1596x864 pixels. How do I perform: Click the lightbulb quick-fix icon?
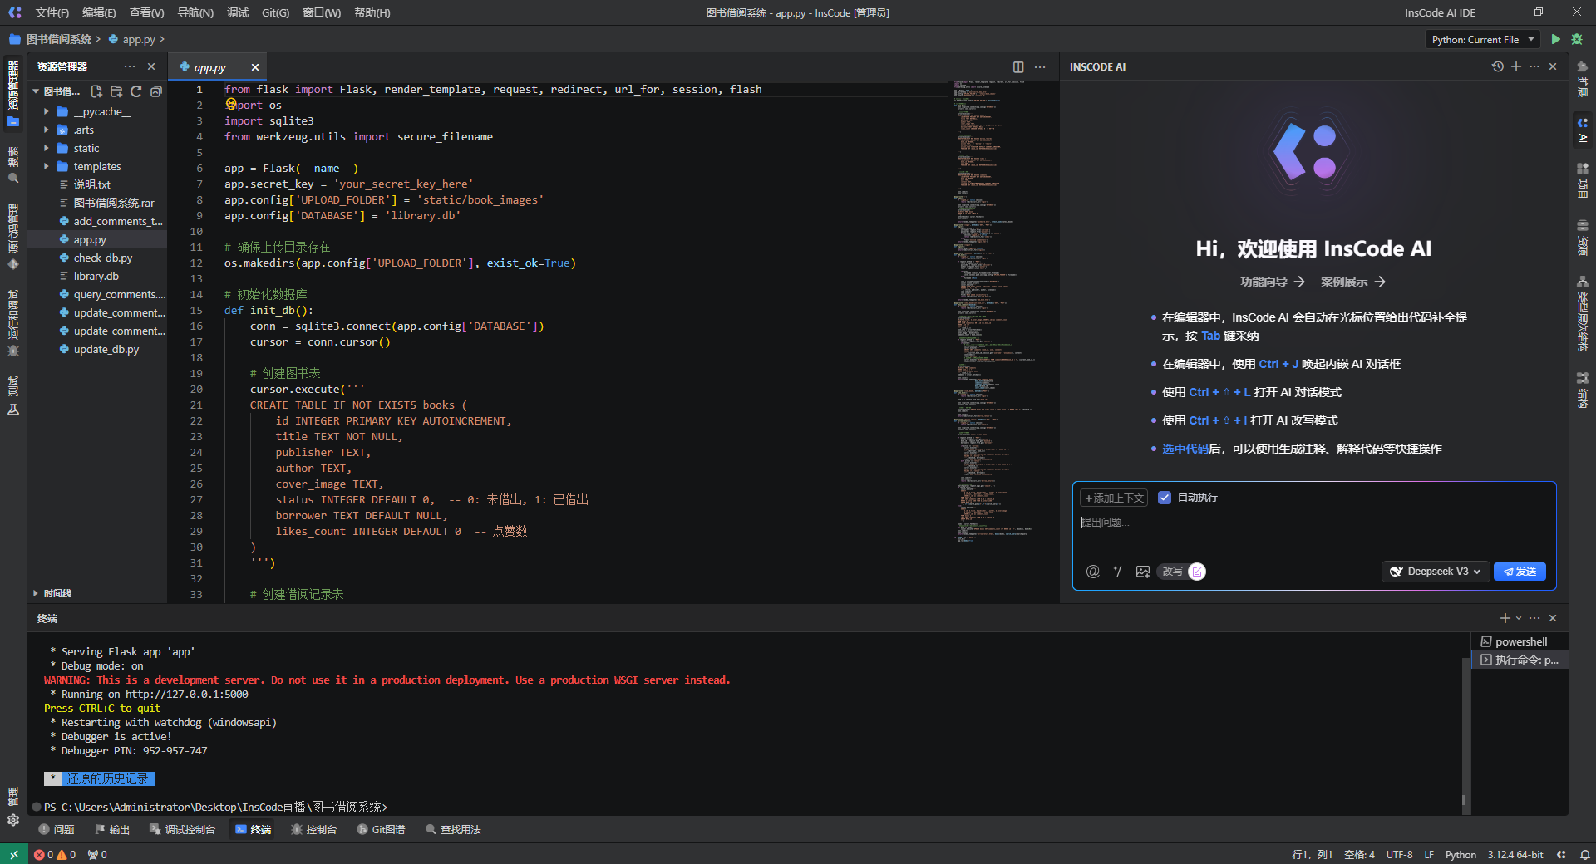[x=231, y=105]
